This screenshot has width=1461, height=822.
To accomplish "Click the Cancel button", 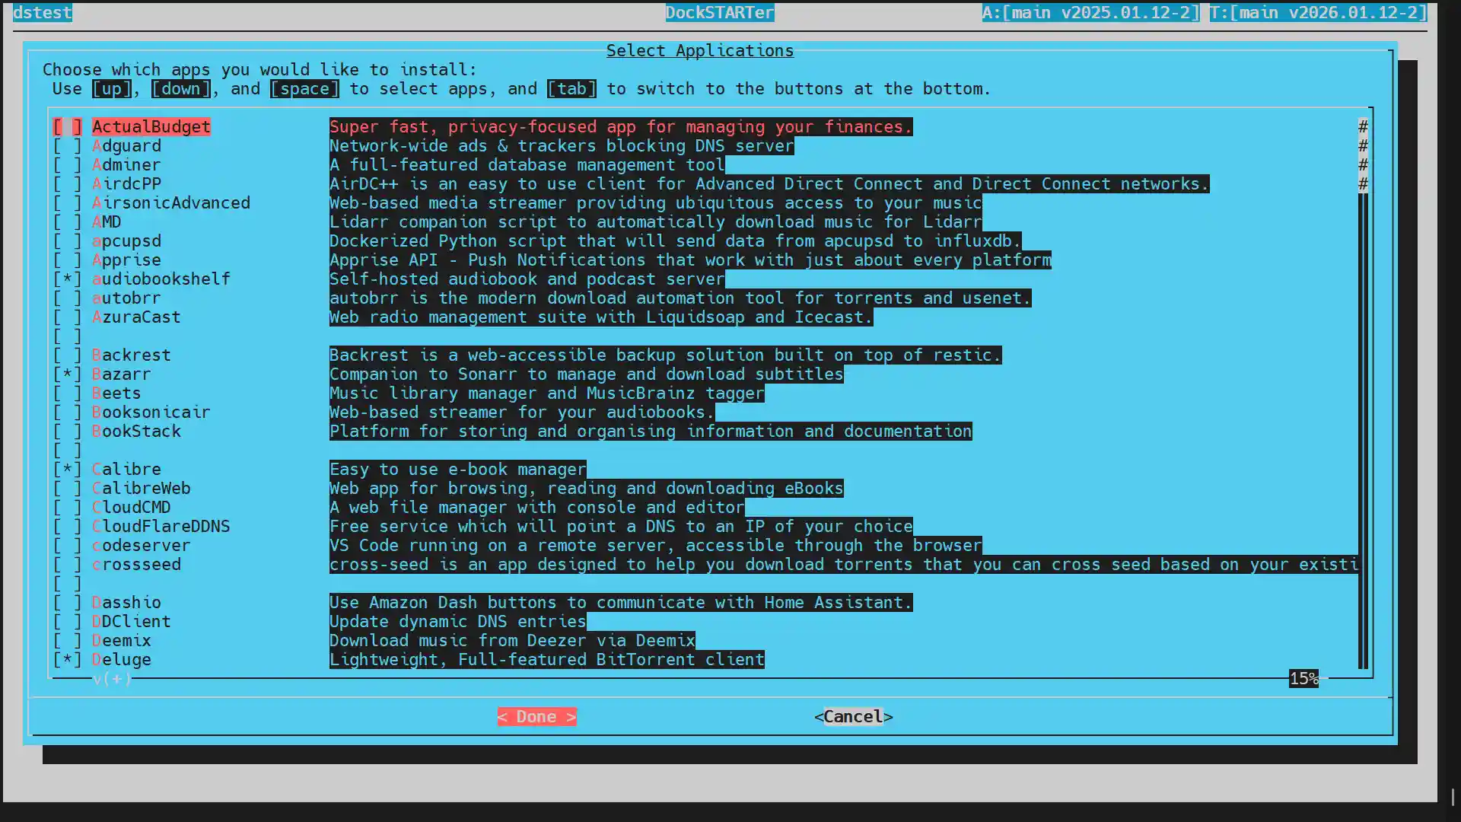I will pyautogui.click(x=853, y=717).
